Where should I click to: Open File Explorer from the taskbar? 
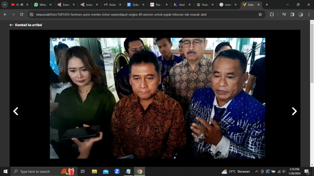95,171
